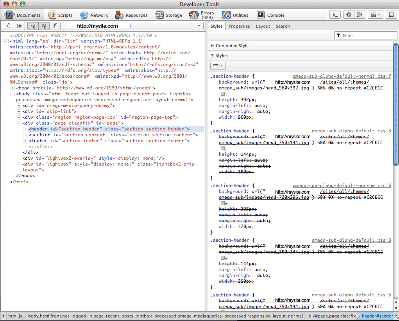The height and width of the screenshot is (321, 399).
Task: Select the DOCTYPE declaration line
Action: point(84,36)
